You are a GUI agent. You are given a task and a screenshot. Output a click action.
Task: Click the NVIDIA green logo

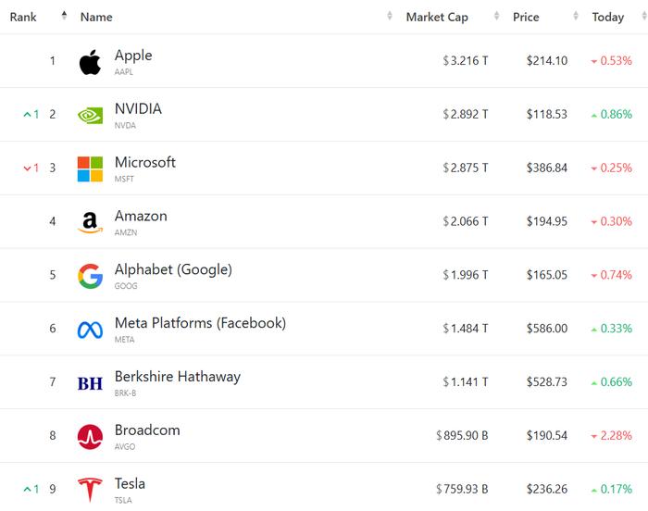tap(90, 116)
